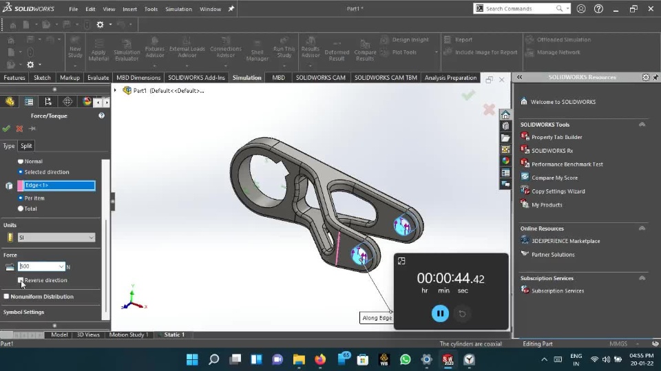Switch to the SOLIDWORKS CAM tab
Screen dimensions: 661x371
click(x=320, y=78)
